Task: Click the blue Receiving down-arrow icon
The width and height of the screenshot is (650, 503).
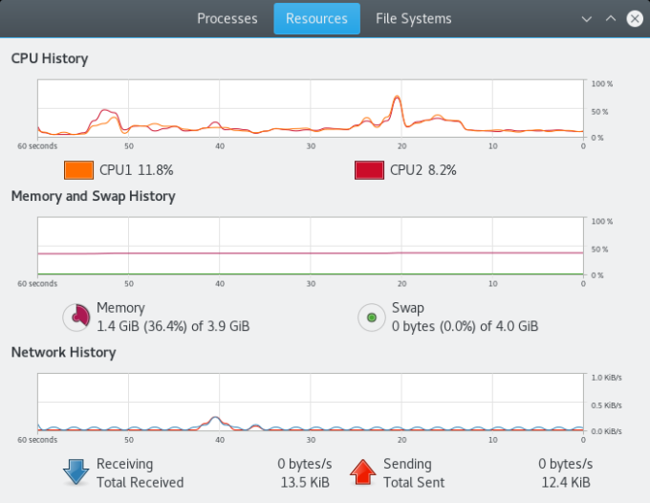Action: tap(75, 472)
